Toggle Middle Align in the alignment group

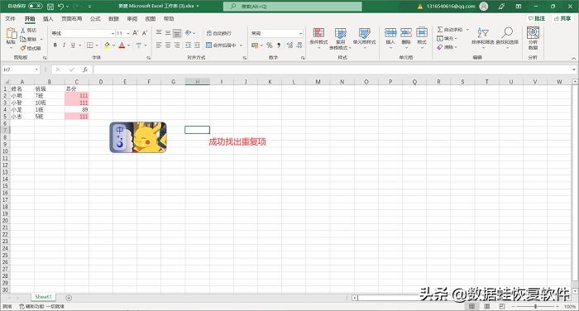coord(168,33)
